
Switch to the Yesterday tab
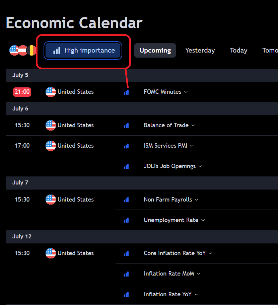tap(200, 51)
